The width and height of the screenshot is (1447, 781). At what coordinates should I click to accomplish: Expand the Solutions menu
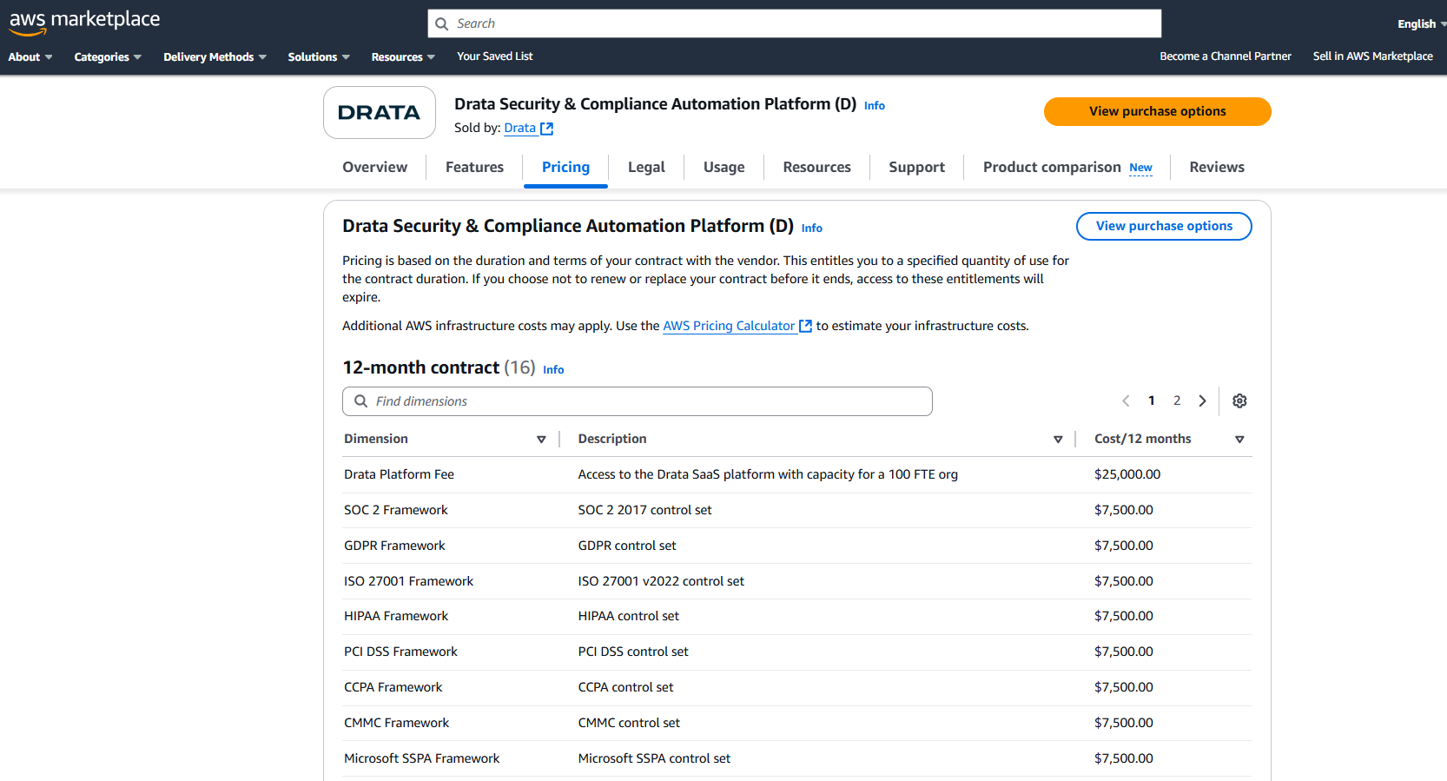[319, 57]
